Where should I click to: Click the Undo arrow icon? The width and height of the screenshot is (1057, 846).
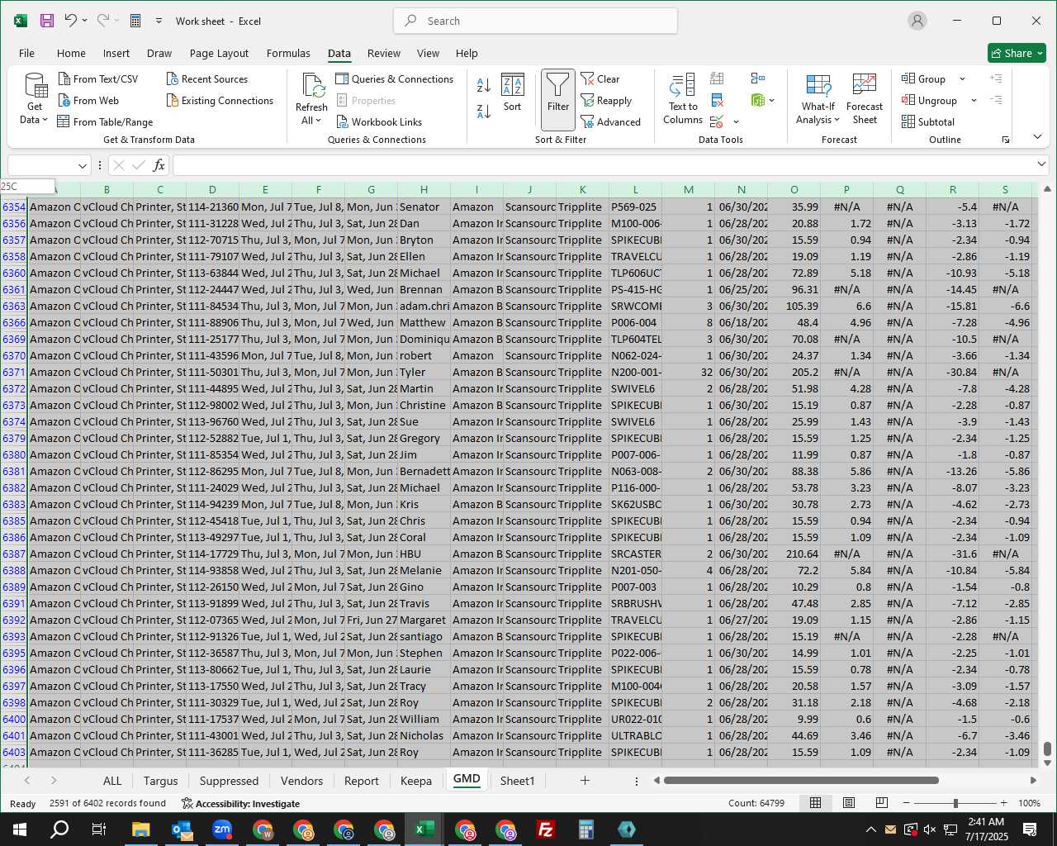coord(71,21)
